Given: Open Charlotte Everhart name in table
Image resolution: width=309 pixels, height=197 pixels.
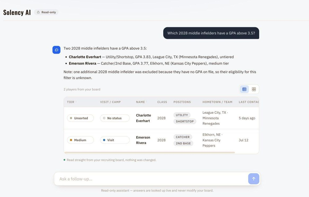Looking at the screenshot, I should (x=143, y=118).
